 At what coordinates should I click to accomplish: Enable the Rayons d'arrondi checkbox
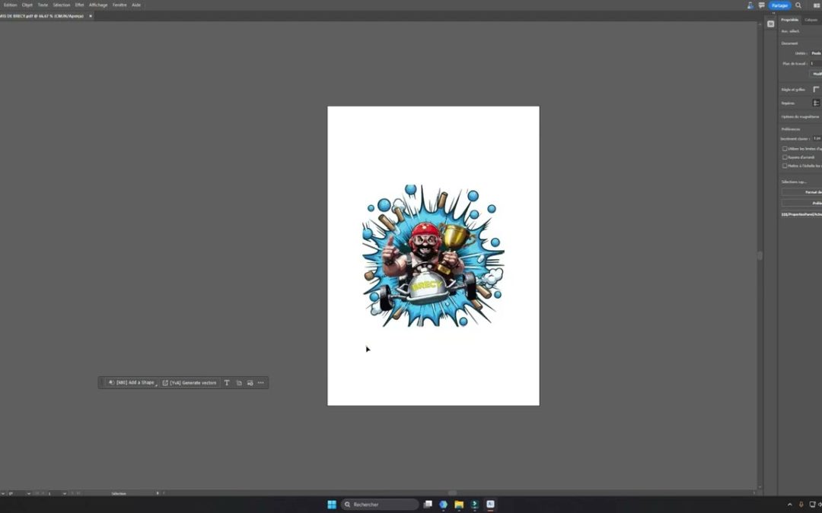pos(785,157)
